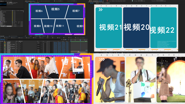Click the 总合成 breadcrumb in the right viewer
Screen dimensions: 185x104
pos(92,3)
